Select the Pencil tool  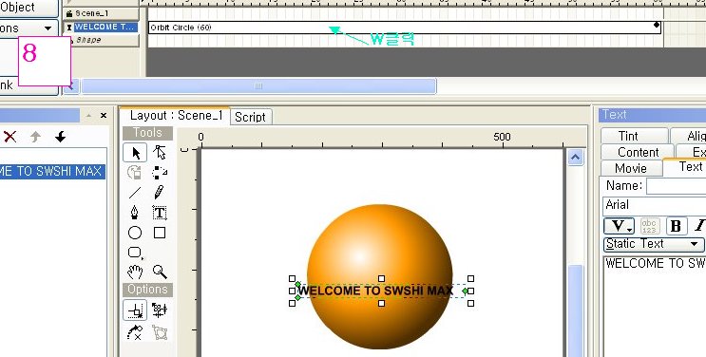pyautogui.click(x=160, y=193)
